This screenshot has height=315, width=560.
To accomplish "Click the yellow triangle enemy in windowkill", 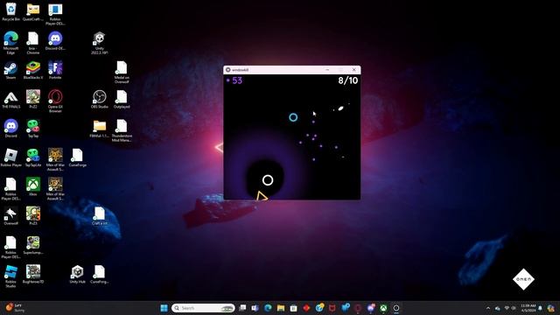I will click(262, 196).
